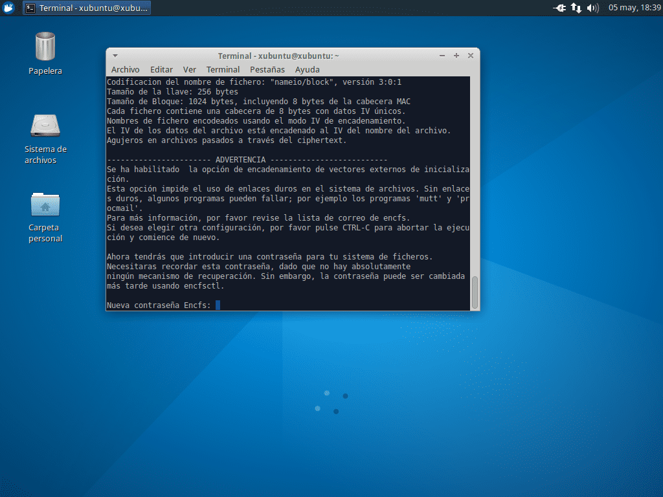Open the Whisker applications menu
The width and height of the screenshot is (663, 497).
(8, 8)
